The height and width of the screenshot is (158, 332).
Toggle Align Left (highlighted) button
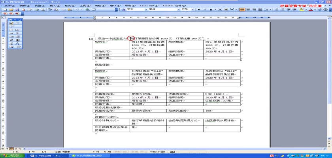242,9
